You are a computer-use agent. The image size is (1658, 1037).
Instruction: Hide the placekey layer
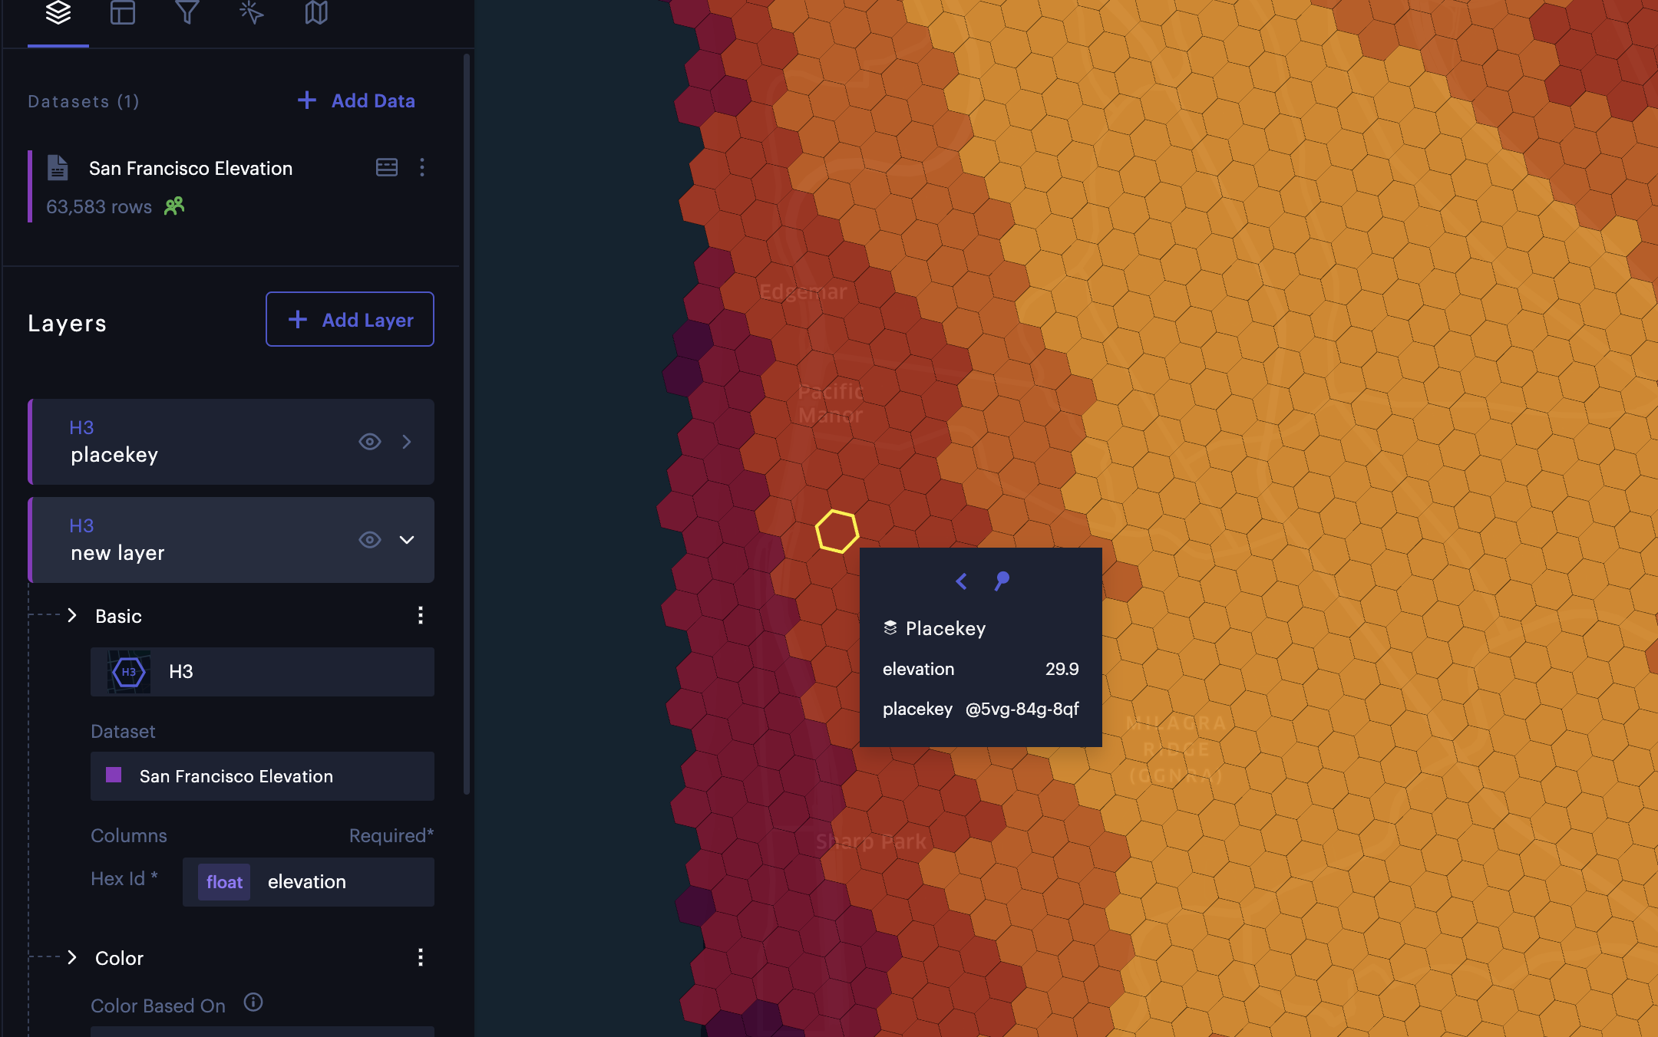(370, 442)
